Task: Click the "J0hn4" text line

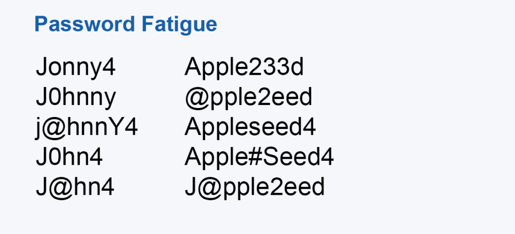Action: point(69,158)
